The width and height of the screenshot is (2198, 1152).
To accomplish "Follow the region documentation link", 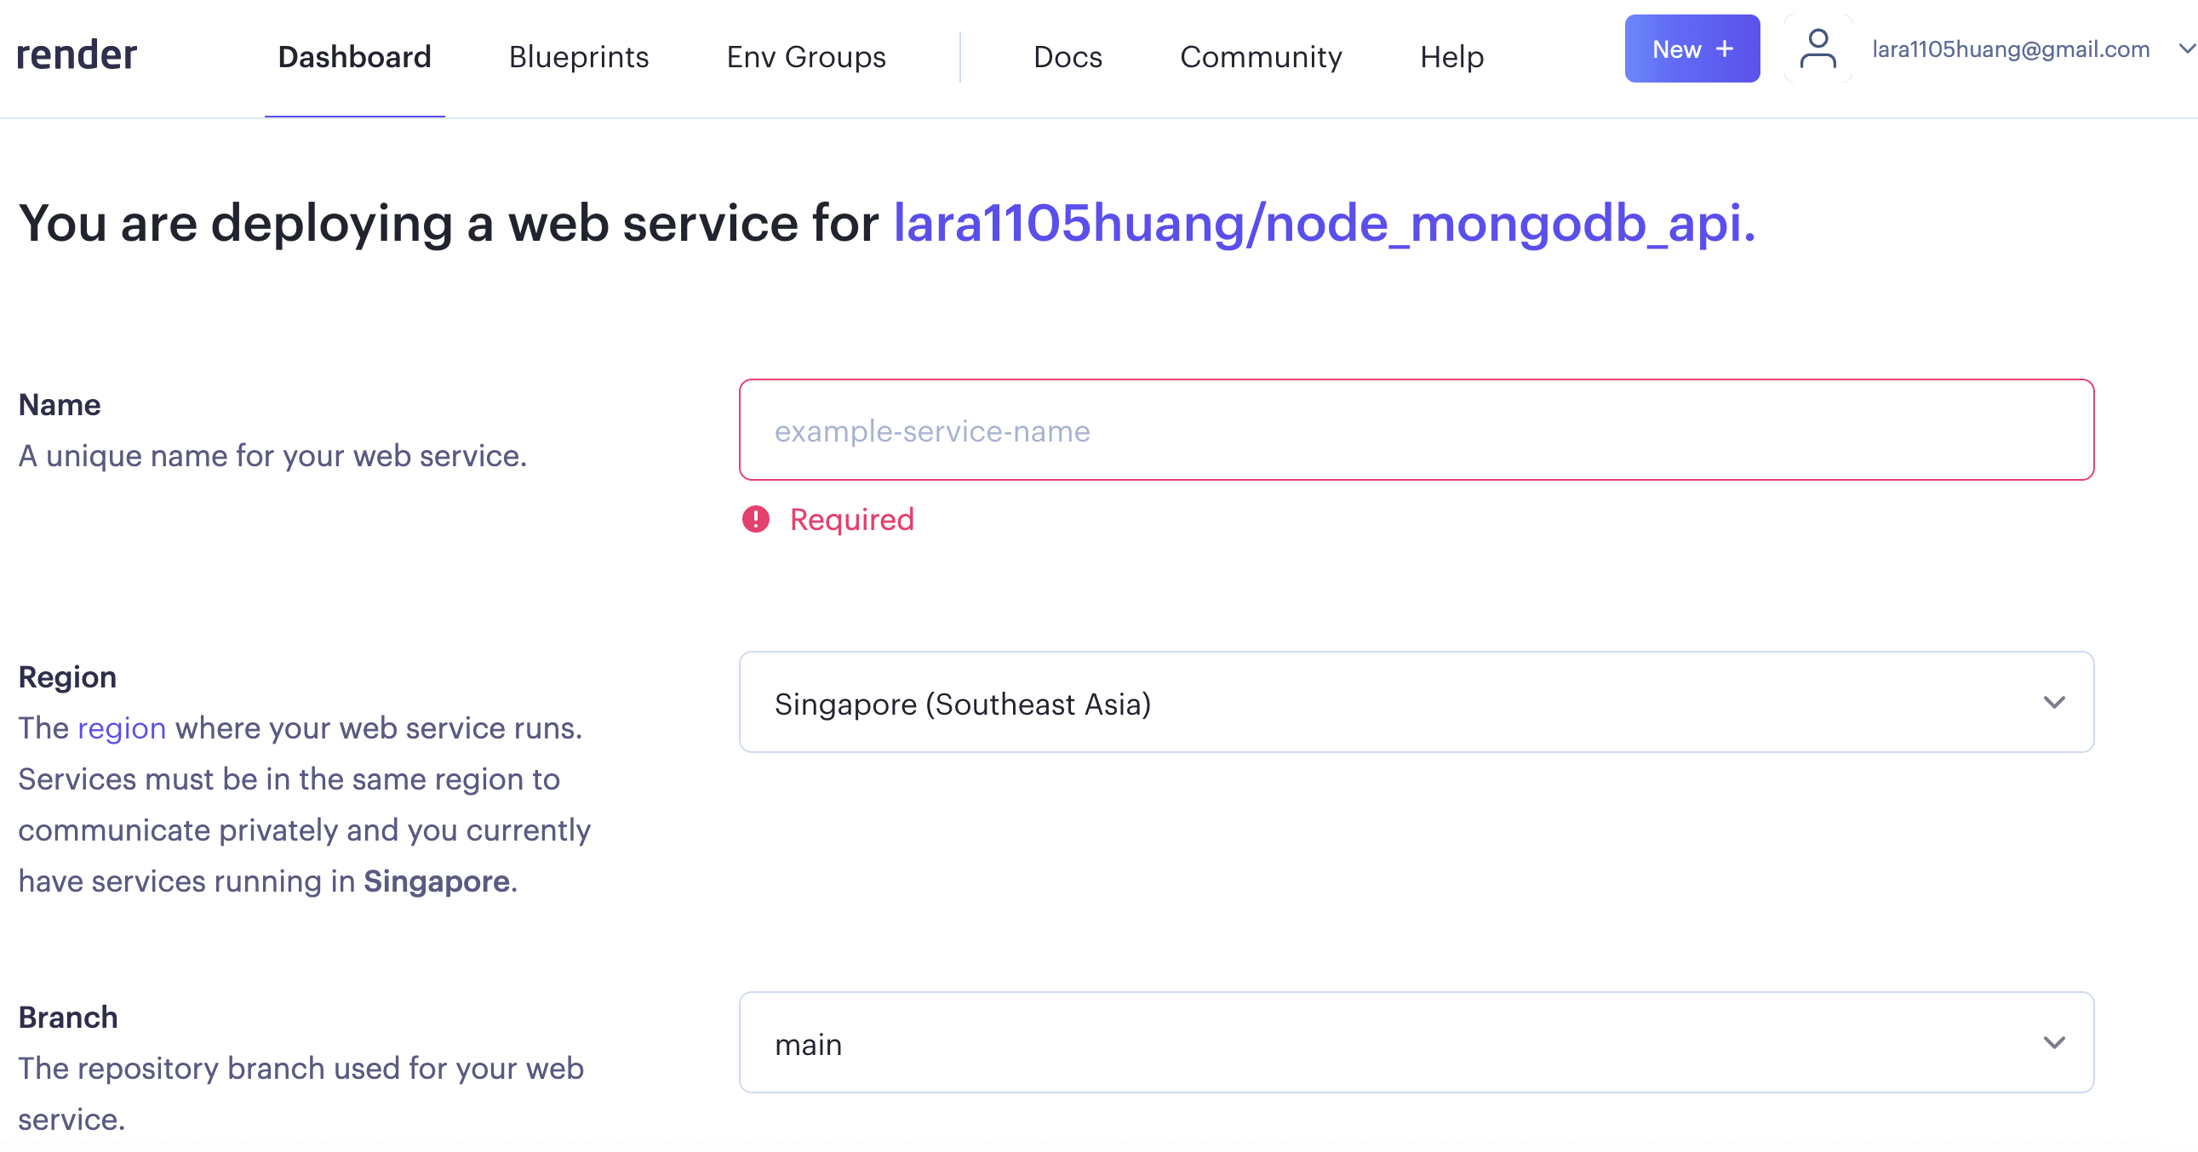I will tap(121, 727).
